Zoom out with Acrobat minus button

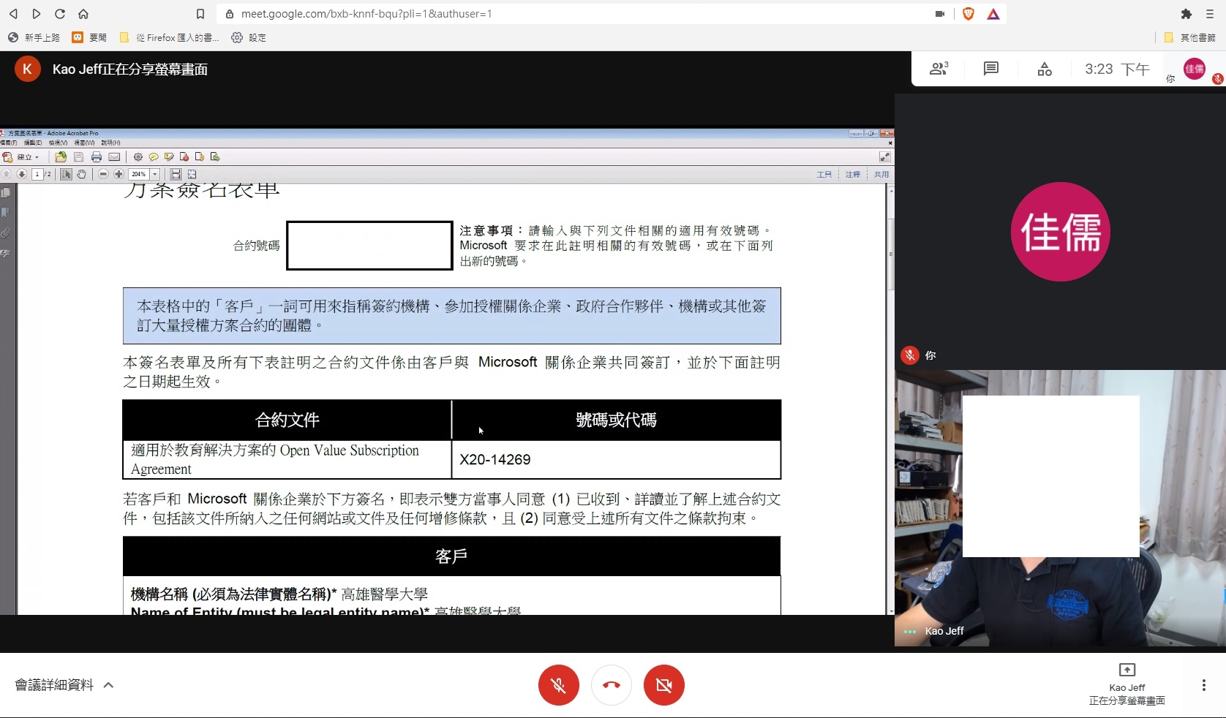[103, 174]
